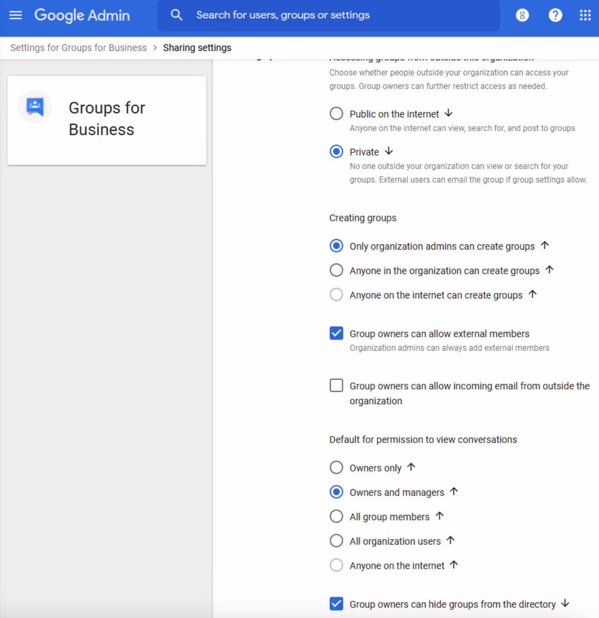The width and height of the screenshot is (599, 618).
Task: Click the Groups for Business icon
Action: (35, 107)
